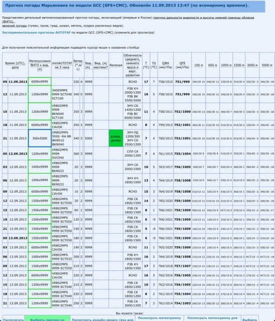Click the 'Метеоусловия ВНГО х вид. (м)' header
Image resolution: width=275 pixels, height=321 pixels.
[40, 65]
